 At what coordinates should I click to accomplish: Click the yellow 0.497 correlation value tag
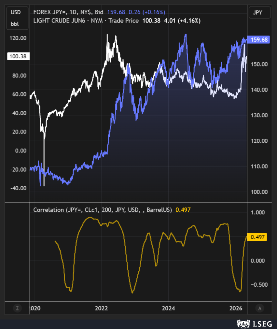point(257,237)
